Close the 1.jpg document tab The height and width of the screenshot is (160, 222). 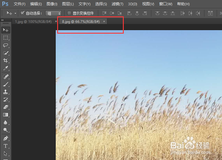[56, 21]
